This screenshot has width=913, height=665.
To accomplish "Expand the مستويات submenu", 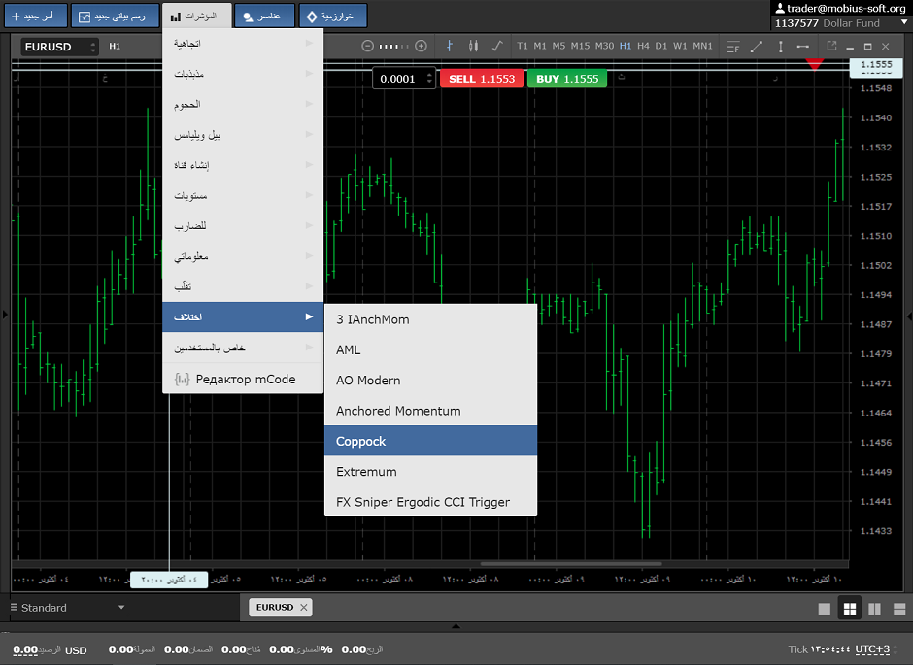I will (243, 195).
